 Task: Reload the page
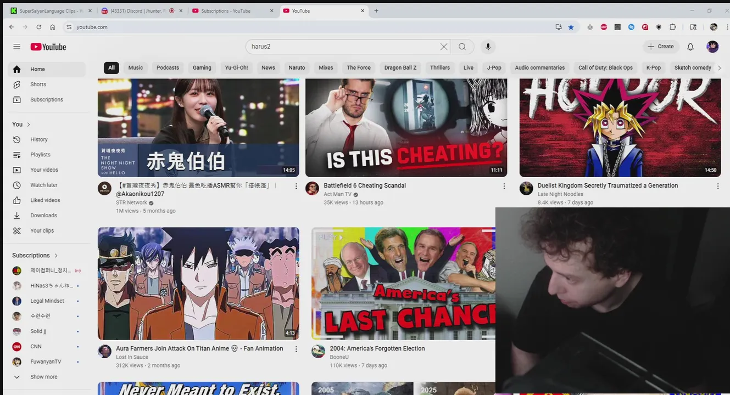39,27
